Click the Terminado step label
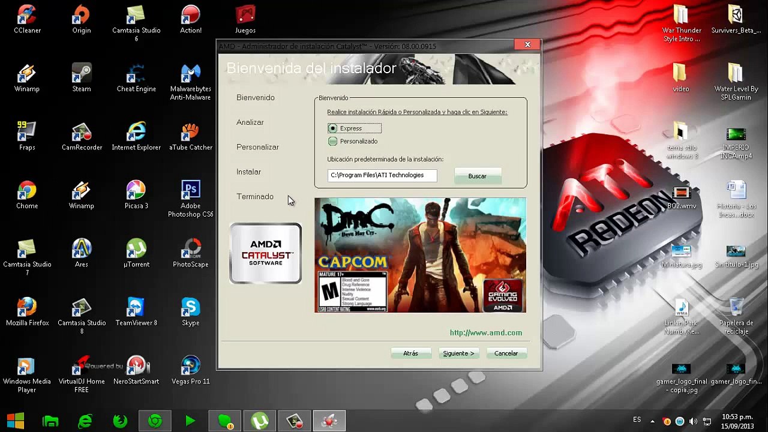 (x=255, y=197)
